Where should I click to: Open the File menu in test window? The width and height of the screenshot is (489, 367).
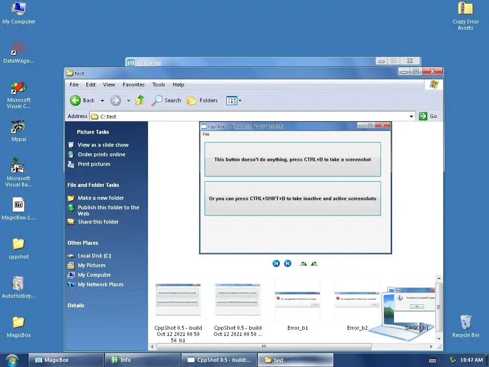(74, 85)
